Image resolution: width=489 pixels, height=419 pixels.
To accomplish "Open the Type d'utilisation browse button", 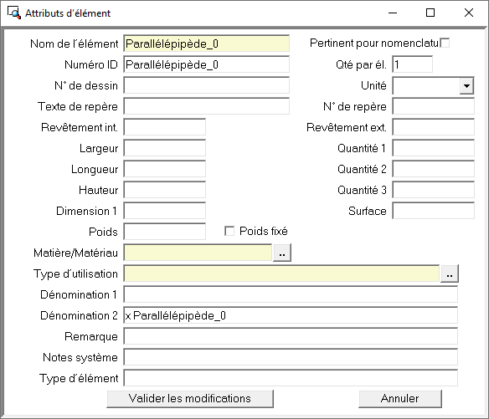I will pos(449,273).
